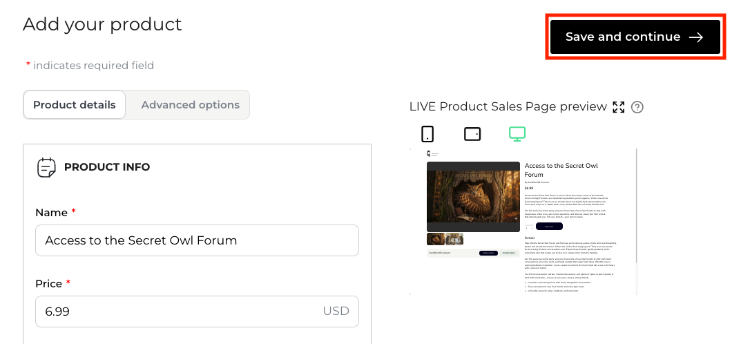
Task: Click the preview pane vertical scrollbar
Action: tap(636, 208)
